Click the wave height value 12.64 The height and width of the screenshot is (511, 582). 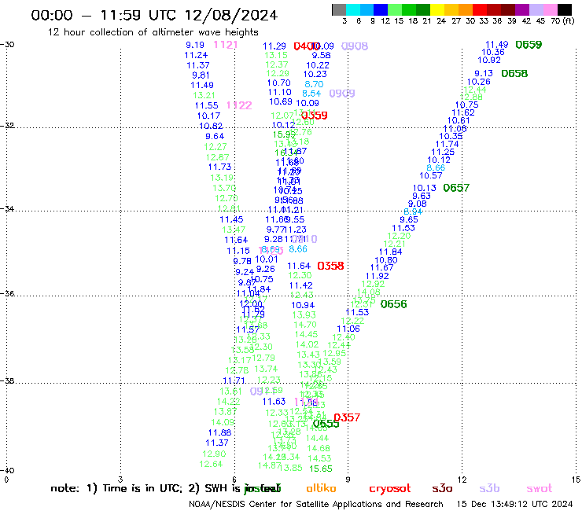[211, 465]
